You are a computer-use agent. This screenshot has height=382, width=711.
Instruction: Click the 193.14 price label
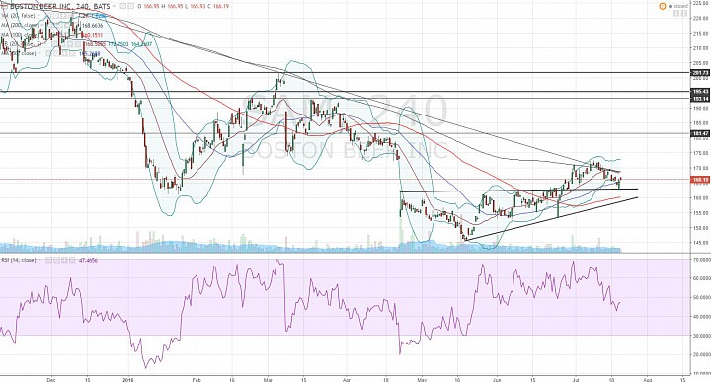700,99
